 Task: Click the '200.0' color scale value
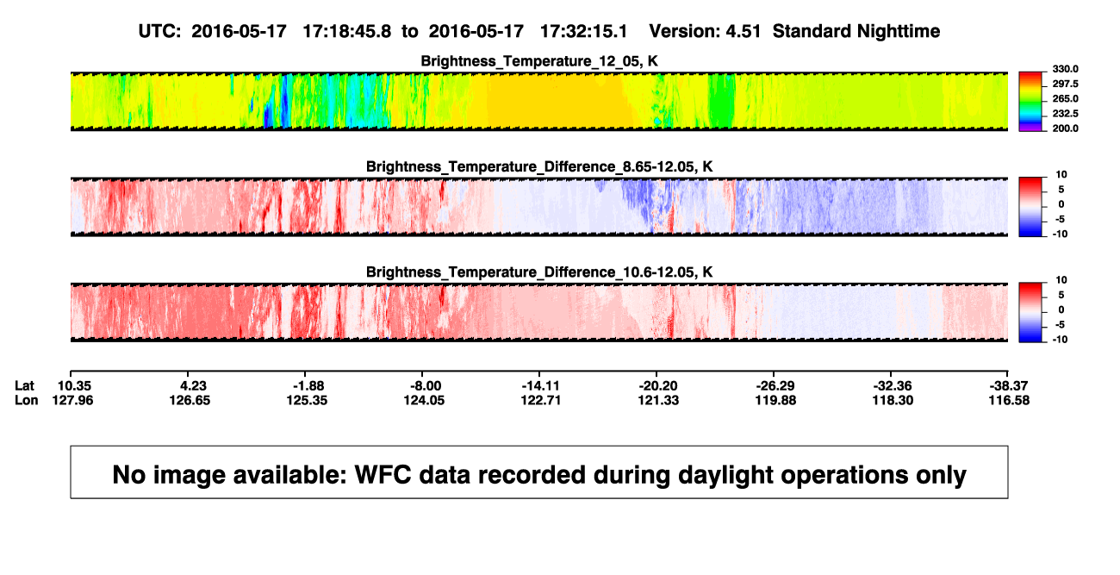1067,128
